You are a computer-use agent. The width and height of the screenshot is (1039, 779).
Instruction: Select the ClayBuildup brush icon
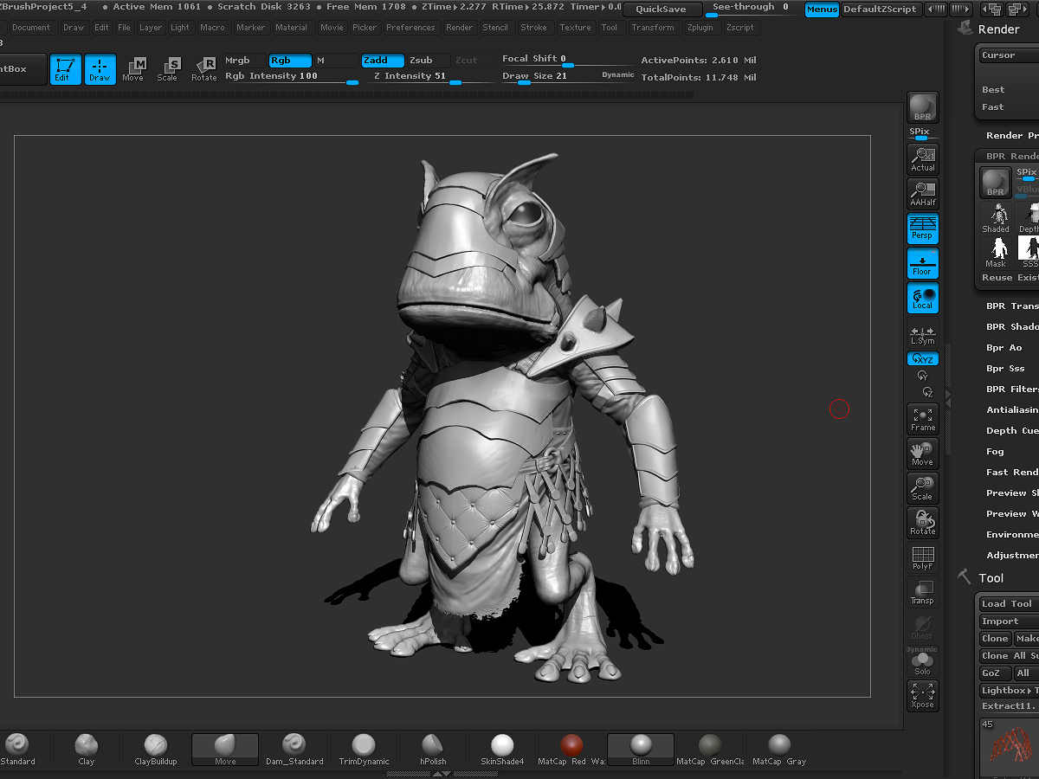click(x=156, y=750)
